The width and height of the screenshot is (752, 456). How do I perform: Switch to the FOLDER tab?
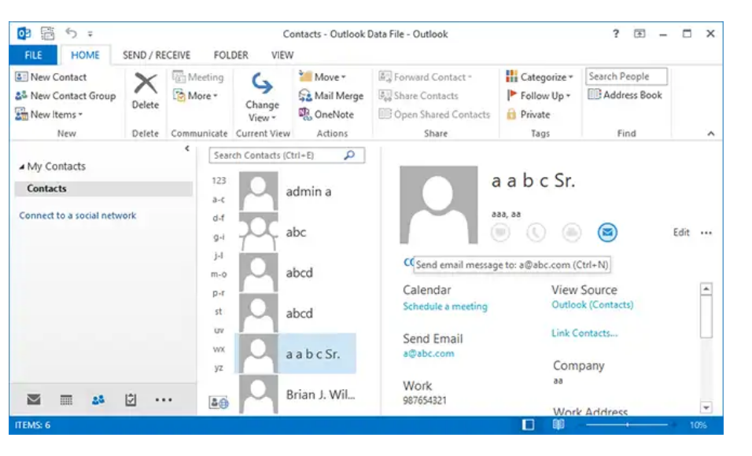tap(230, 55)
